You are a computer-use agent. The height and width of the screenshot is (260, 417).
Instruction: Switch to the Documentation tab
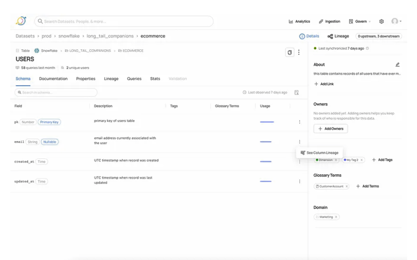pos(53,79)
